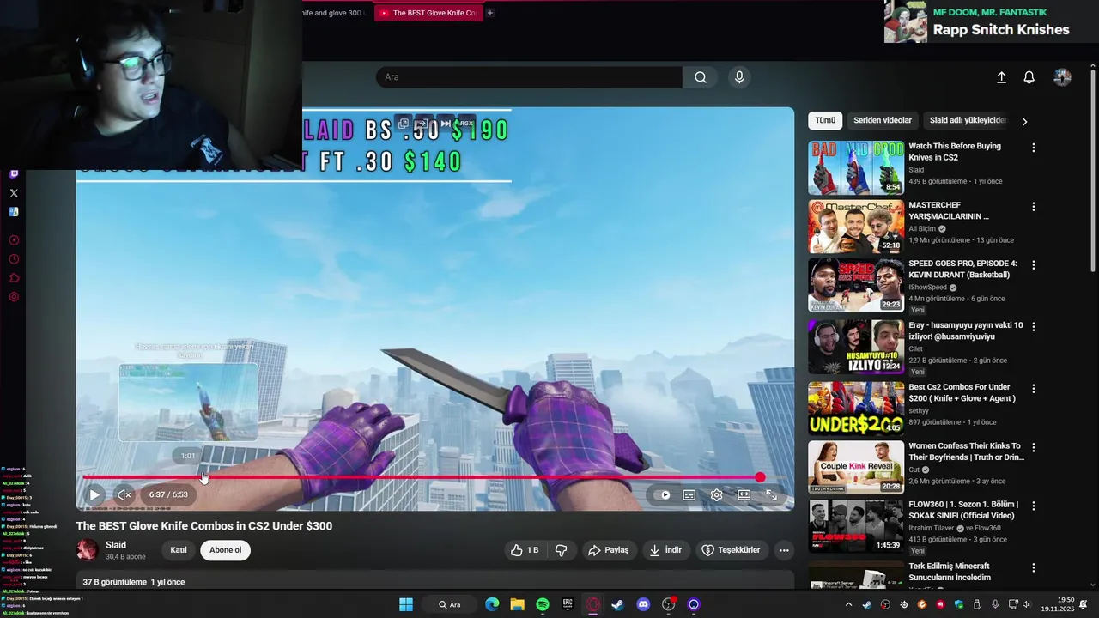Click the RGX overlay button on video
The height and width of the screenshot is (618, 1099).
[466, 124]
